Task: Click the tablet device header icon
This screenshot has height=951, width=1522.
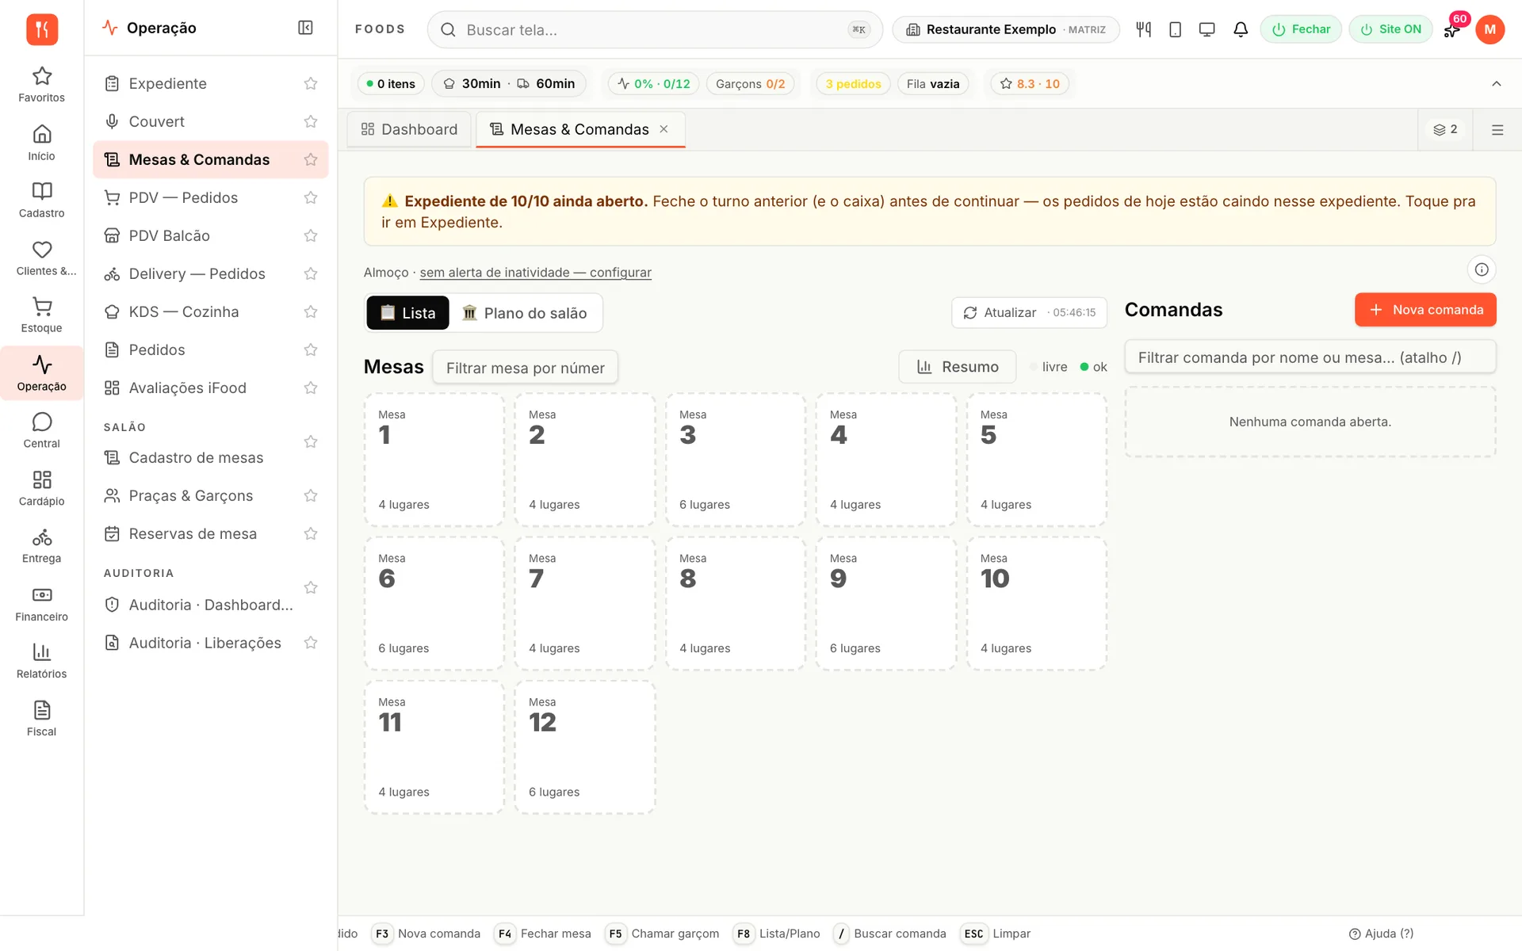Action: 1175,29
